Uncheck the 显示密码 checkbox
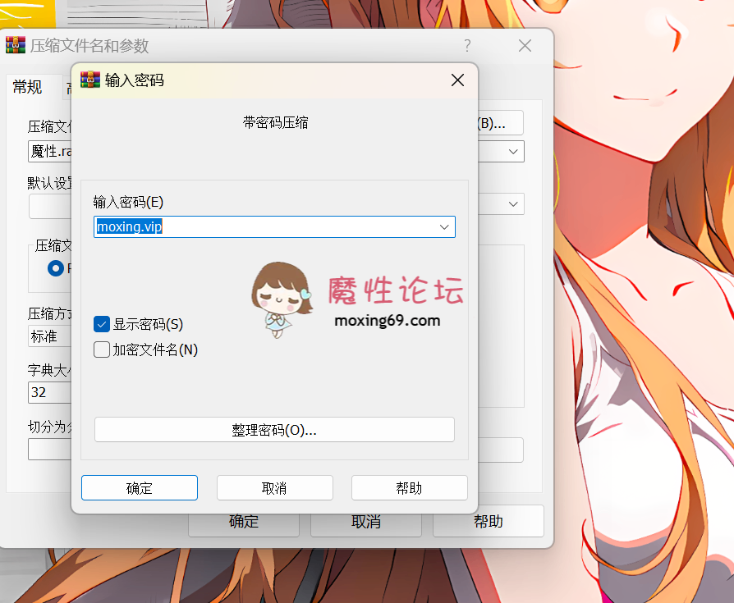Image resolution: width=734 pixels, height=603 pixels. (102, 324)
